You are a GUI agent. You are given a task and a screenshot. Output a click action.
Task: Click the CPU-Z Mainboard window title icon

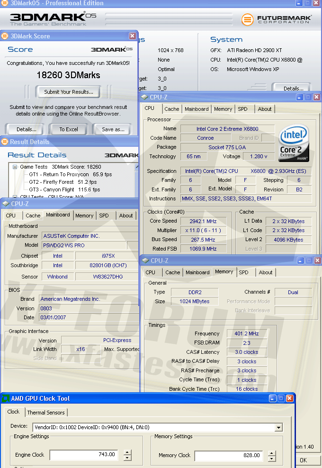coord(6,204)
